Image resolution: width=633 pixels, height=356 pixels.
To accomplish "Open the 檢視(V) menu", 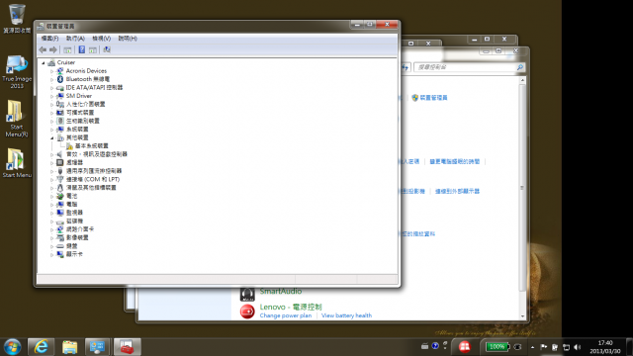I will coord(101,39).
